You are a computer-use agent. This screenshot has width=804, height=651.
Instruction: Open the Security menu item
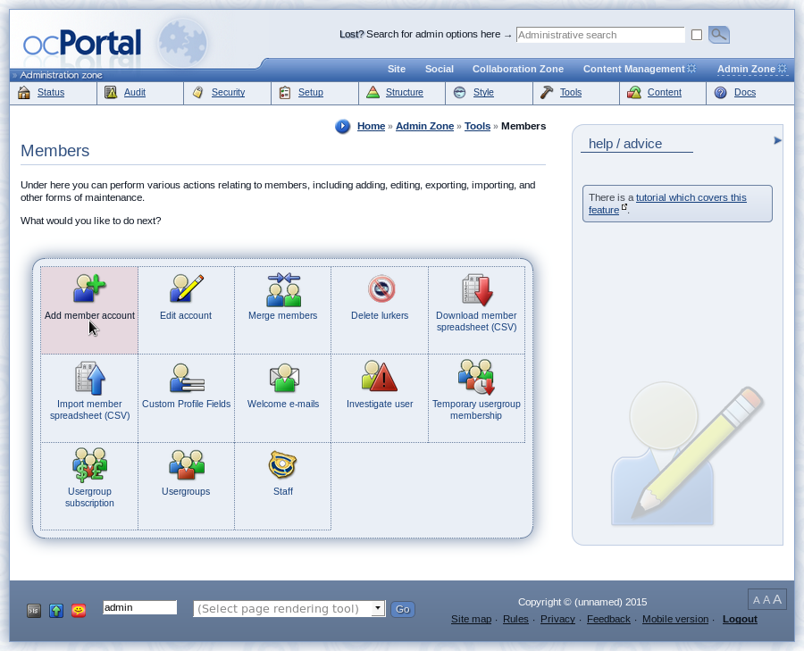click(x=228, y=93)
